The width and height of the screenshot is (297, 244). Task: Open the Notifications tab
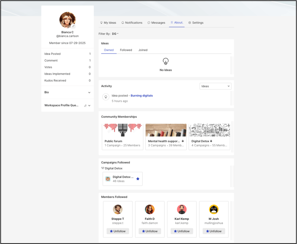[132, 23]
